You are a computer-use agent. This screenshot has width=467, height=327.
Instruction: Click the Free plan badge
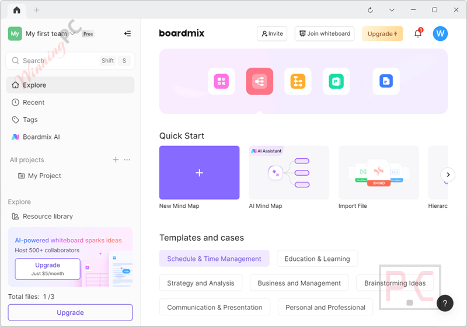[x=88, y=34]
